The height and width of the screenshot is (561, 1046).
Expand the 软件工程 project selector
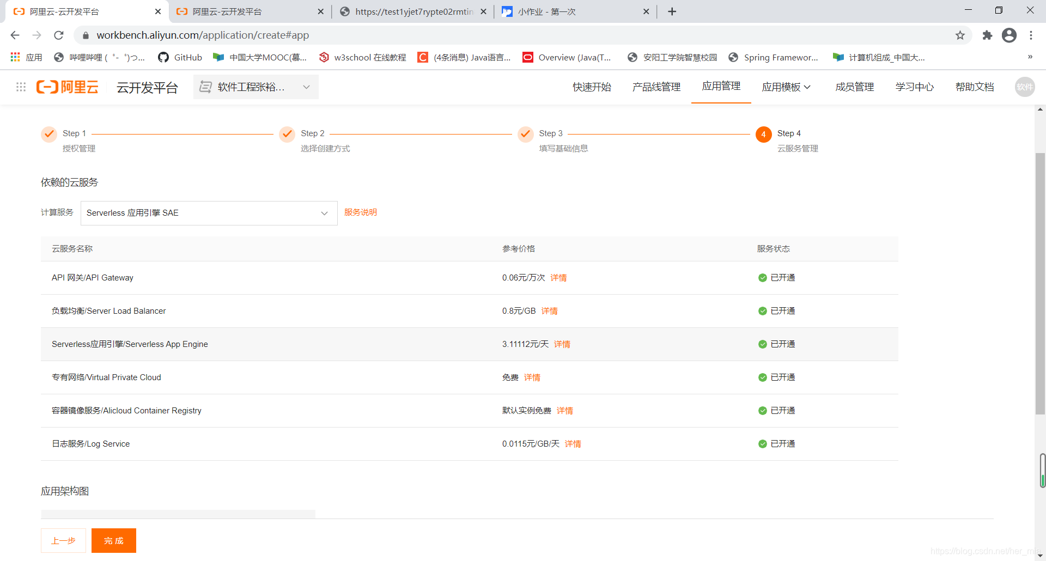coord(256,87)
